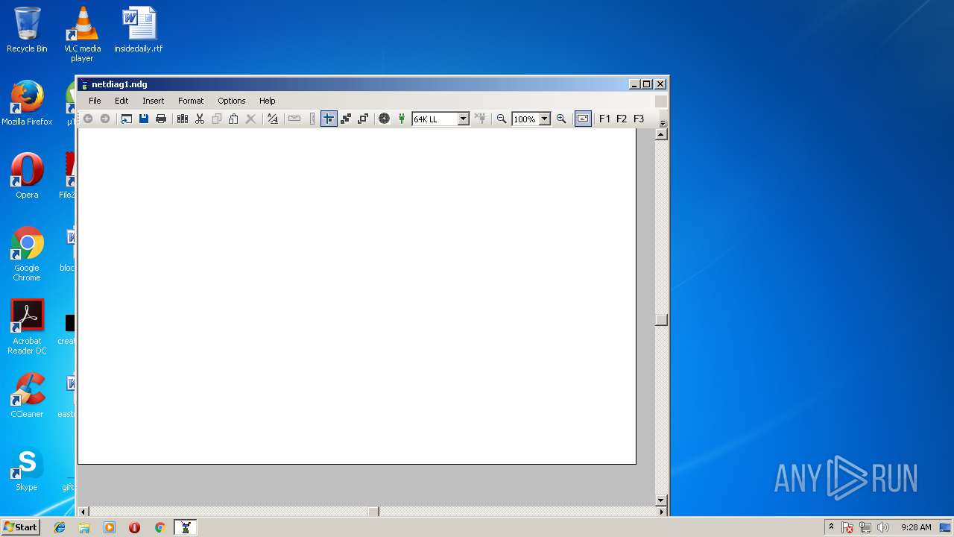Select the Google Chrome desktop shortcut
Image resolution: width=954 pixels, height=537 pixels.
coord(27,254)
